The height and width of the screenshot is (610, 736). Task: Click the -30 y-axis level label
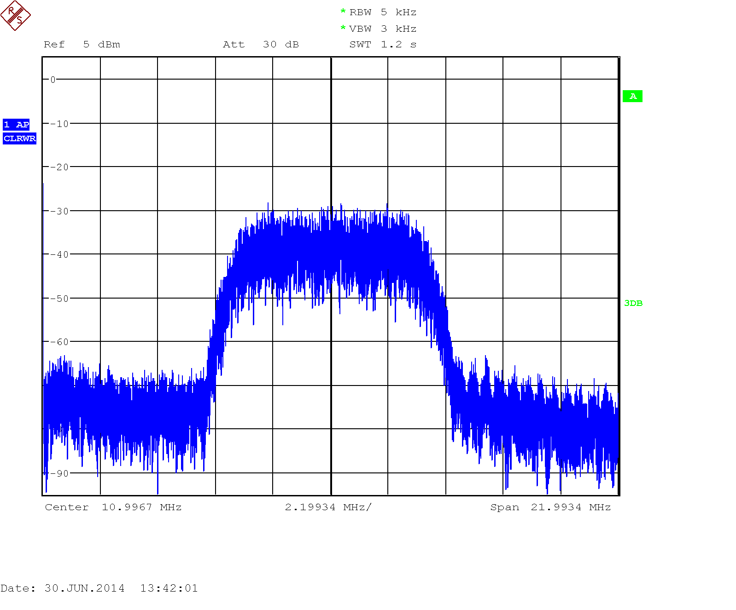[x=59, y=211]
